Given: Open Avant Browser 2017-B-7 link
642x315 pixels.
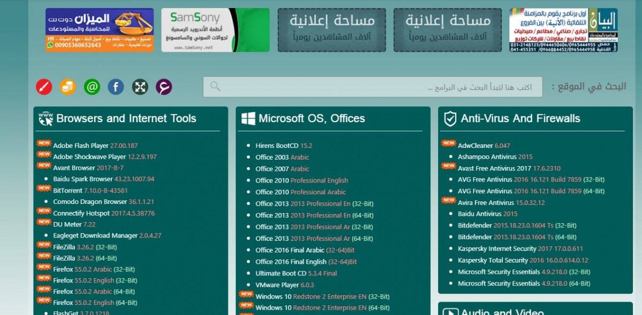Looking at the screenshot, I should [88, 168].
